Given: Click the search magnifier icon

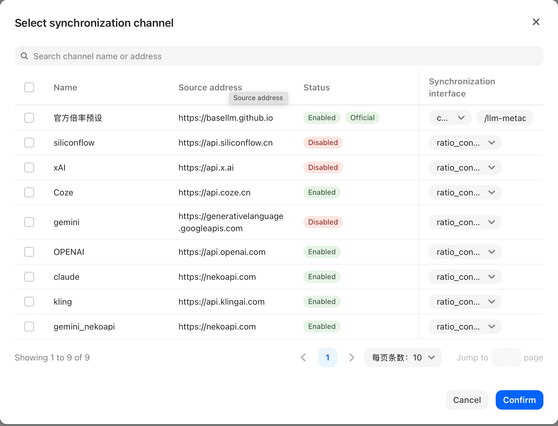Looking at the screenshot, I should click(x=24, y=56).
